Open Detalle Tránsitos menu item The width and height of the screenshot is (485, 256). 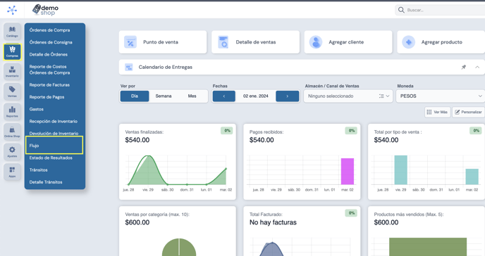(46, 182)
